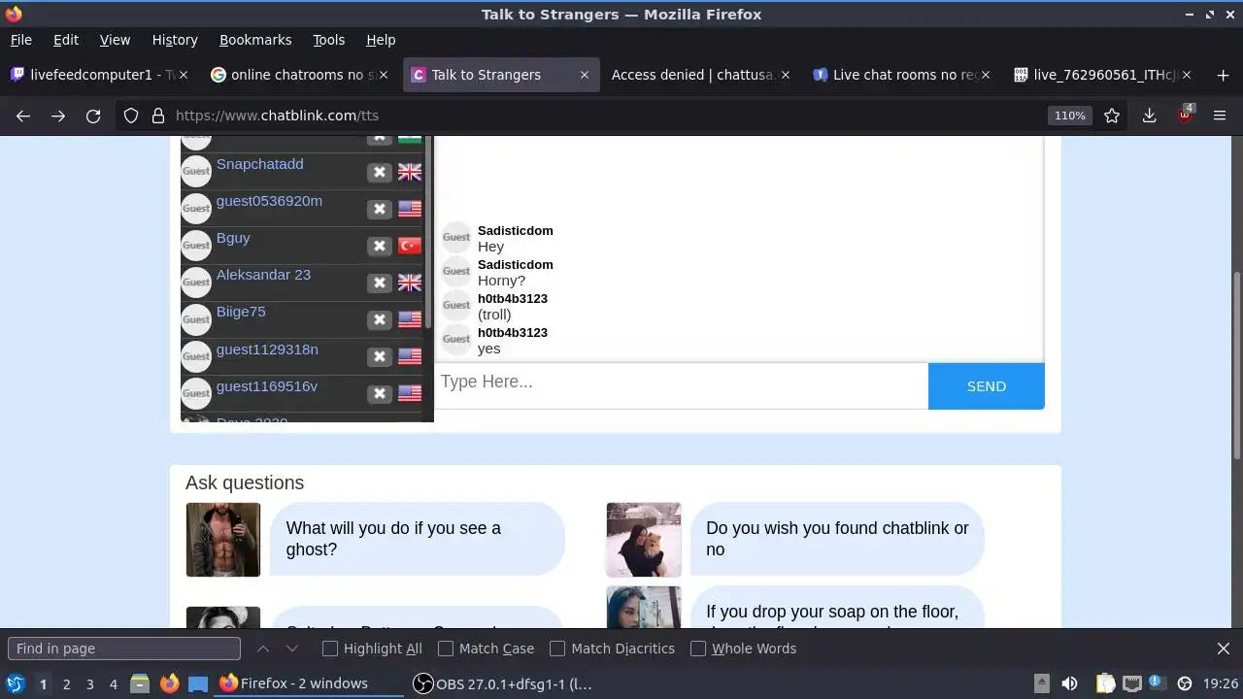Remove user Biige75 with X button
Image resolution: width=1243 pixels, height=699 pixels.
click(380, 319)
